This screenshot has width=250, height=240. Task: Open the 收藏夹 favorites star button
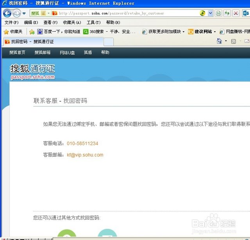(x=13, y=32)
